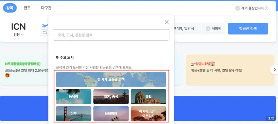Swap departure and arrival airports icon
Viewport: 278px width, 124px height.
44,33
